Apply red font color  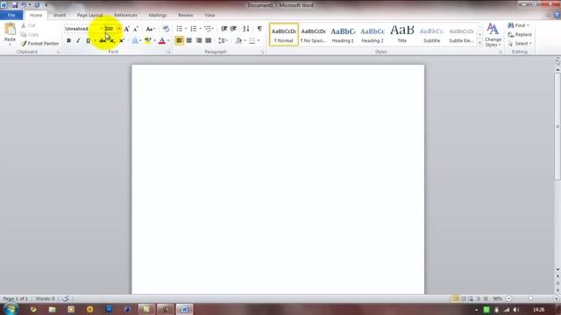pyautogui.click(x=161, y=41)
